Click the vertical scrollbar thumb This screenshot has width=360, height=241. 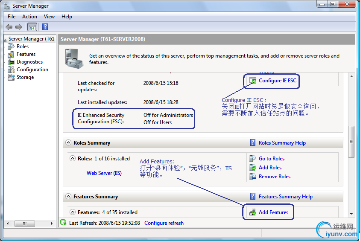point(351,142)
